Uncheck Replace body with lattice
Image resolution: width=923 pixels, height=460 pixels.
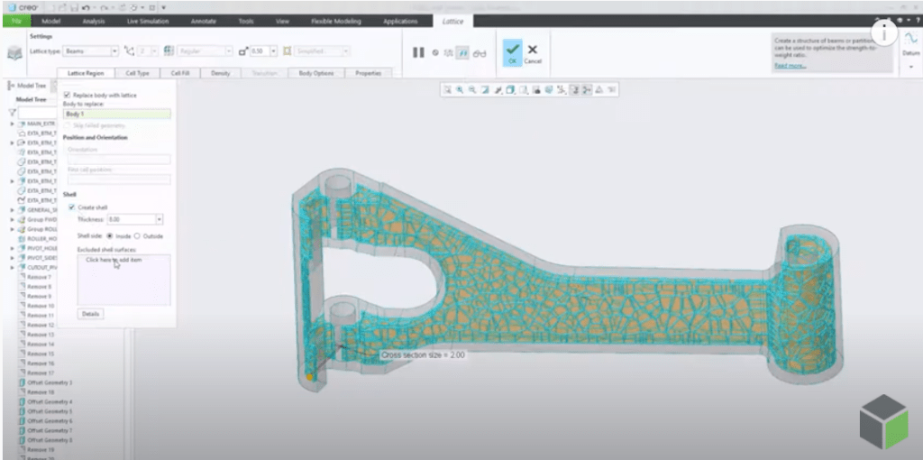pos(69,95)
